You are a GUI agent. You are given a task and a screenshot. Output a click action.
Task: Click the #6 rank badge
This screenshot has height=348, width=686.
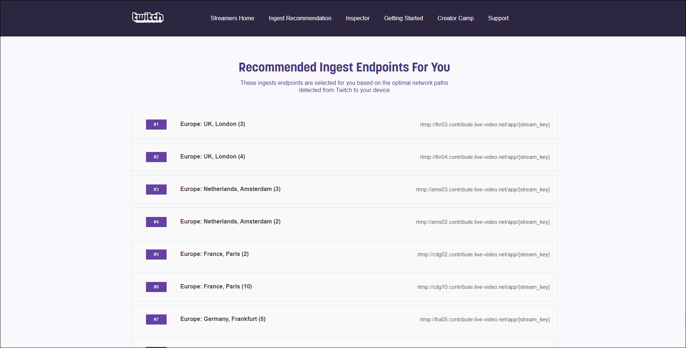click(x=156, y=287)
